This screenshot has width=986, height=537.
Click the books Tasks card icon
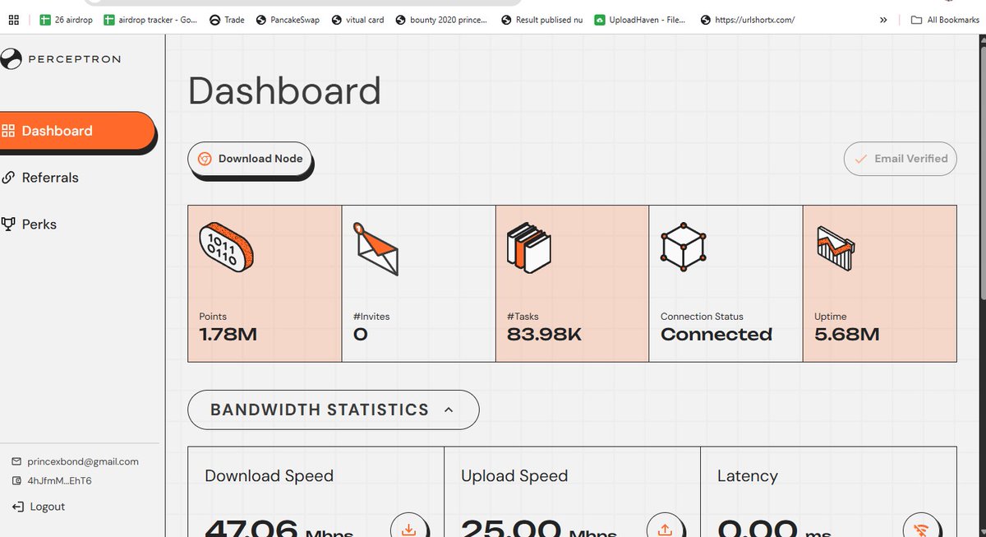(528, 247)
